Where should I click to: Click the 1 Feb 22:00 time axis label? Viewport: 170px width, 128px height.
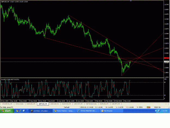click(89, 101)
